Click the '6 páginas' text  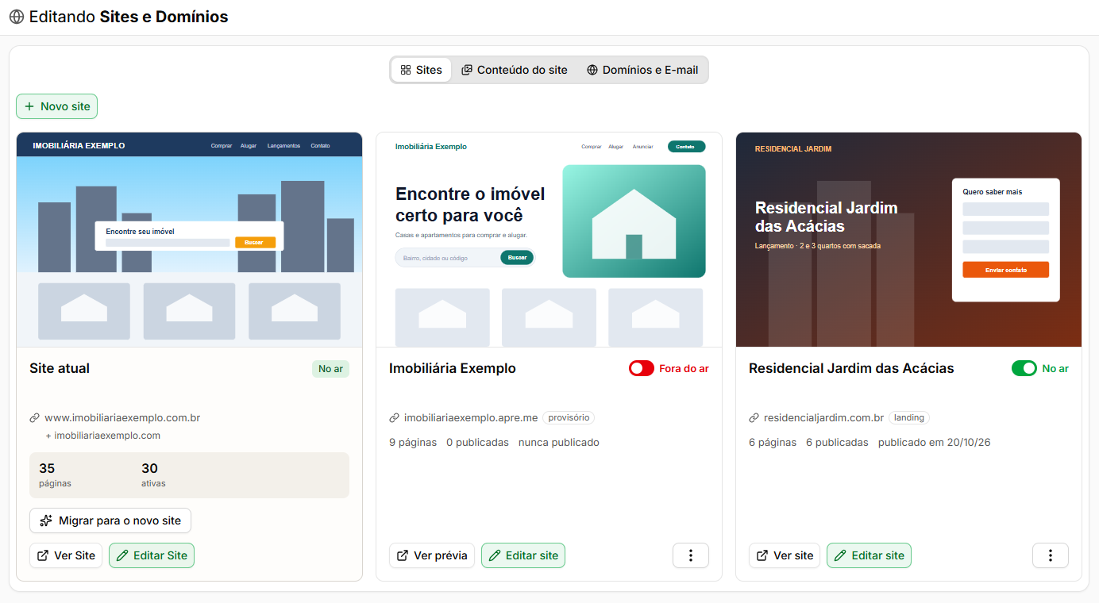773,443
